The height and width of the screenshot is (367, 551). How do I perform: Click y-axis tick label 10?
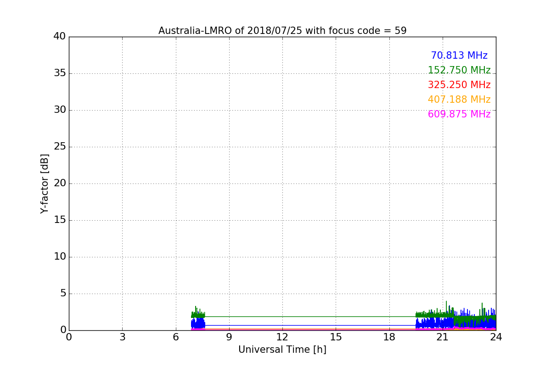click(x=60, y=256)
